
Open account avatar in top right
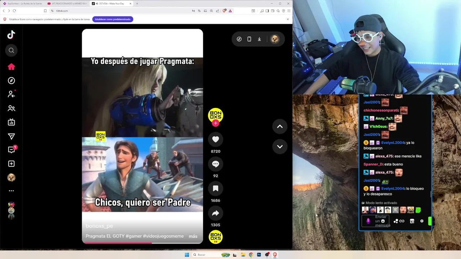pyautogui.click(x=275, y=39)
